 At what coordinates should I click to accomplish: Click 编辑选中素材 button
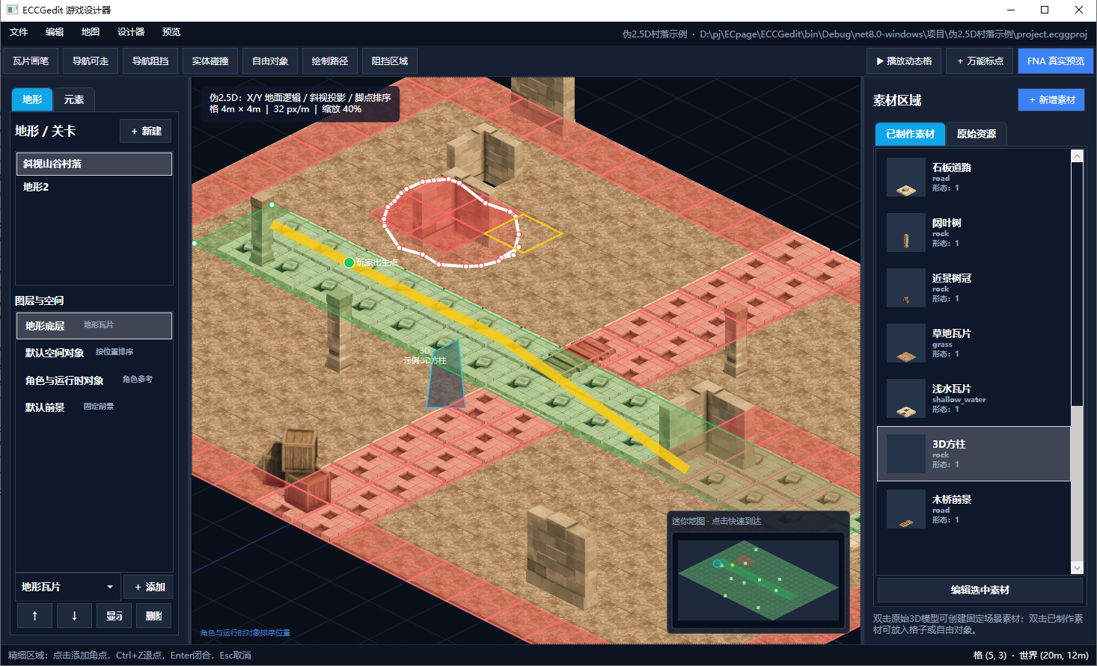980,590
